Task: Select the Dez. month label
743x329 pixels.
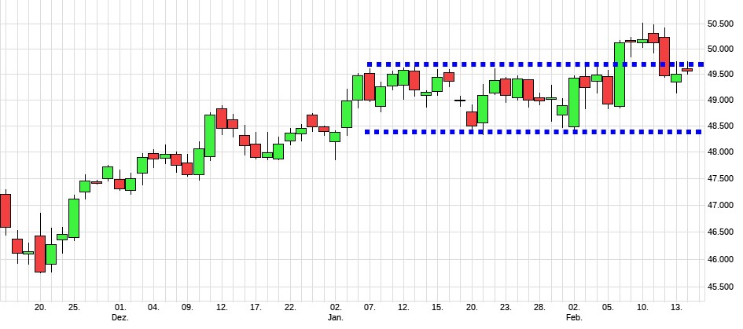Action: (120, 317)
